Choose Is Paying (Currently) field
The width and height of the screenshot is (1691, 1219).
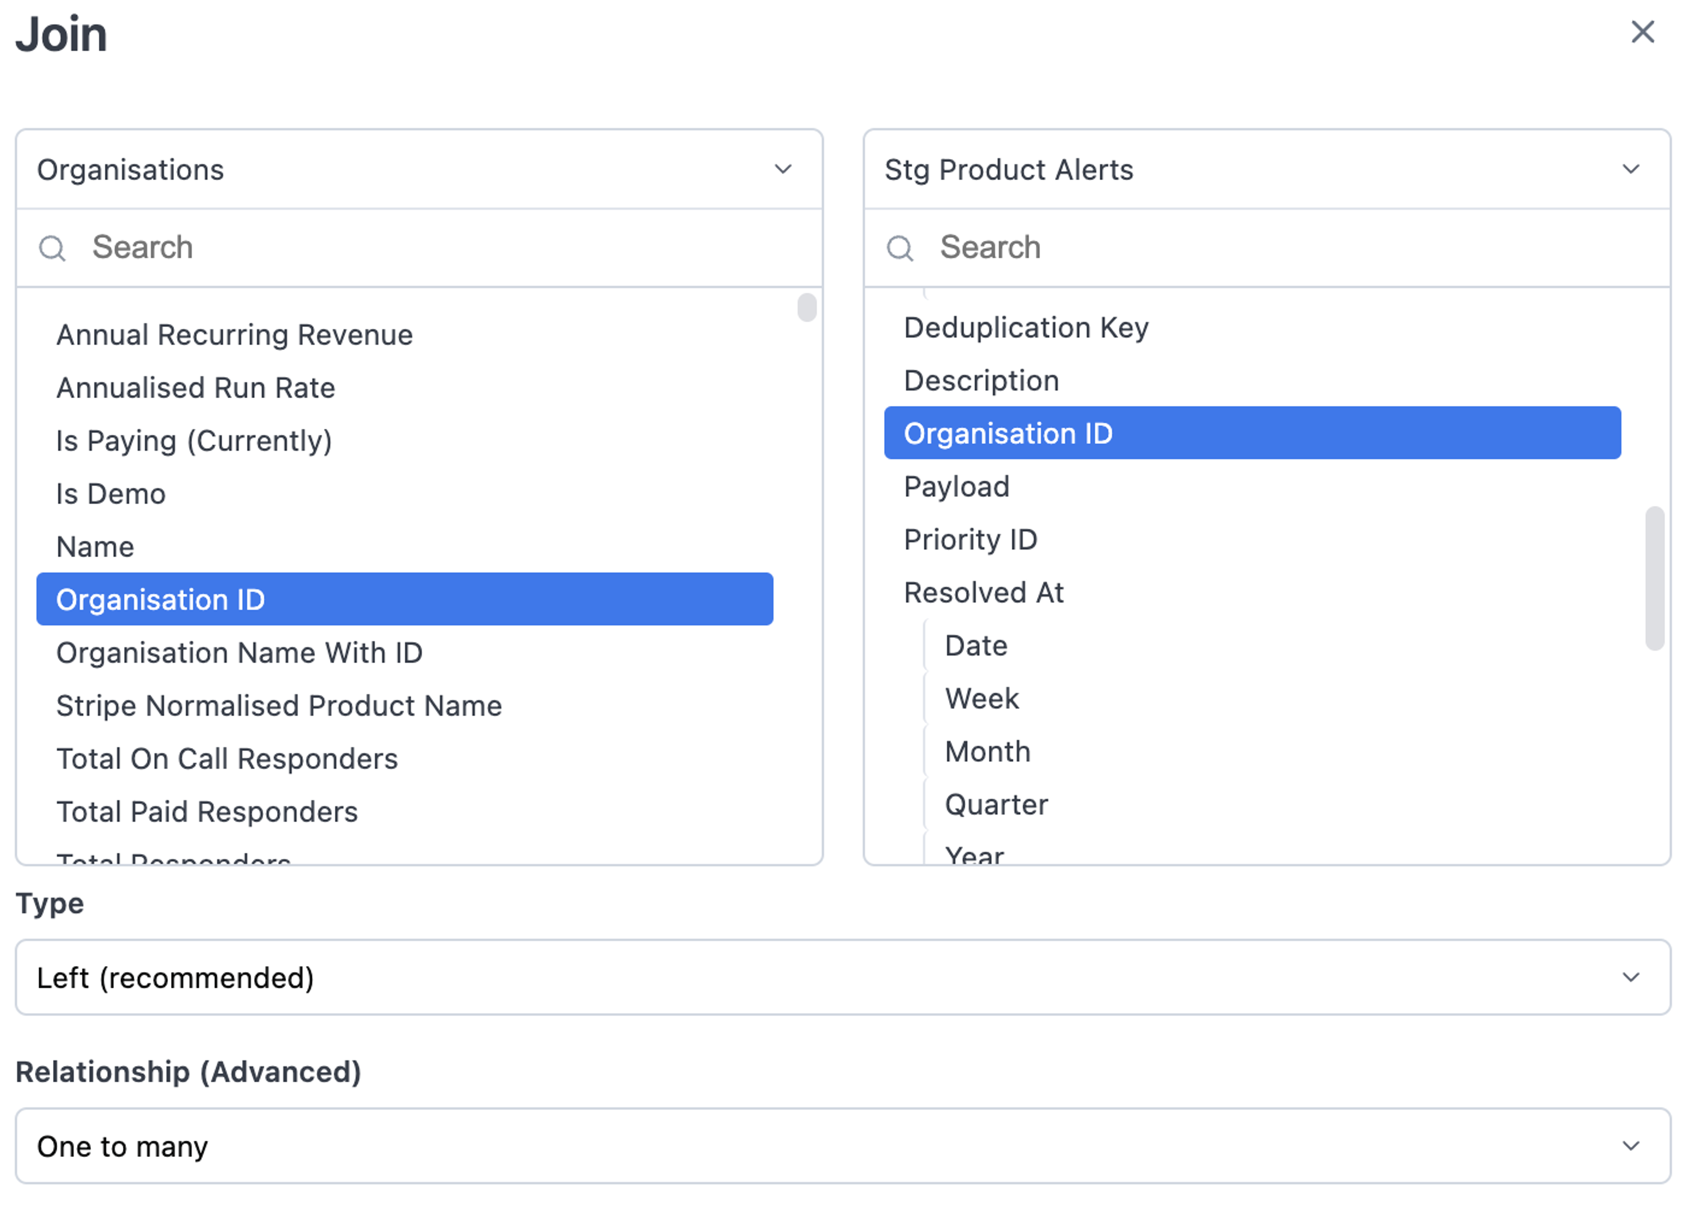(194, 441)
